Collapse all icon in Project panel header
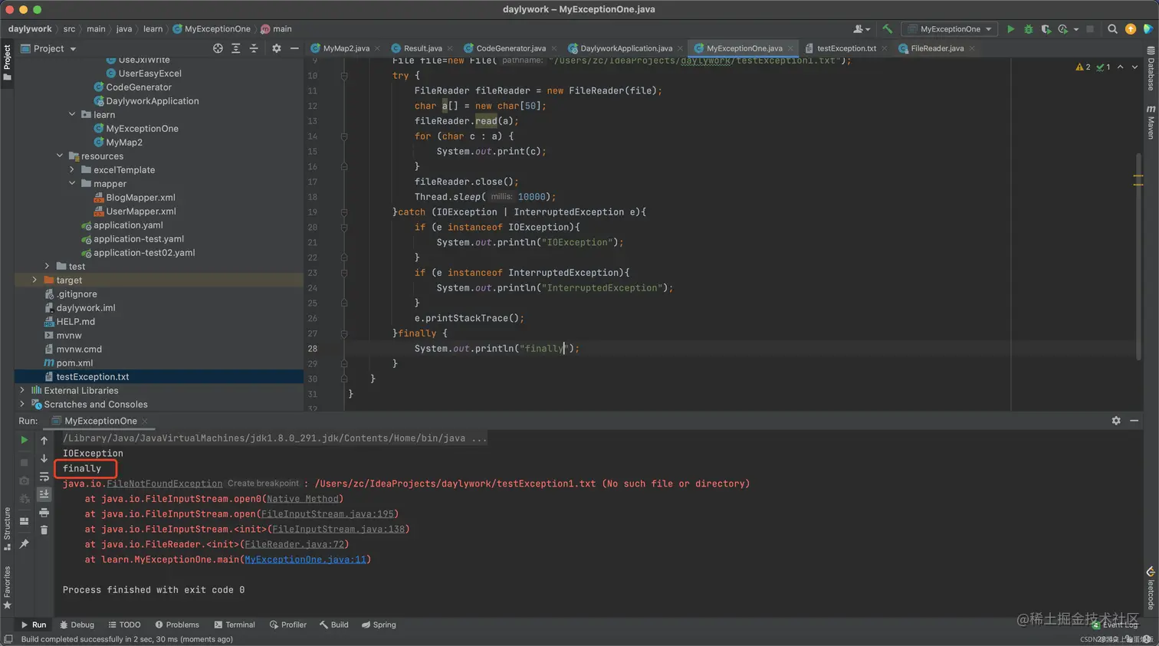 coord(254,48)
